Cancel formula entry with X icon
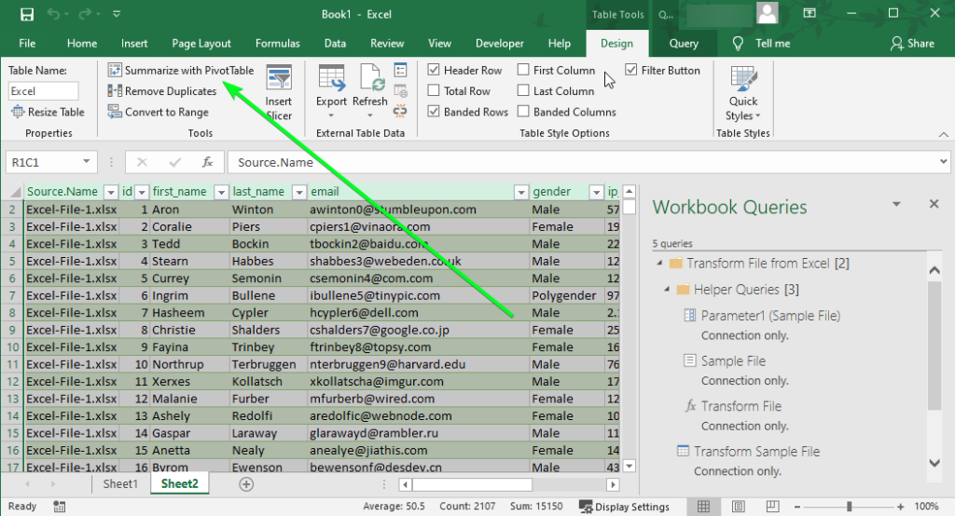 tap(142, 162)
